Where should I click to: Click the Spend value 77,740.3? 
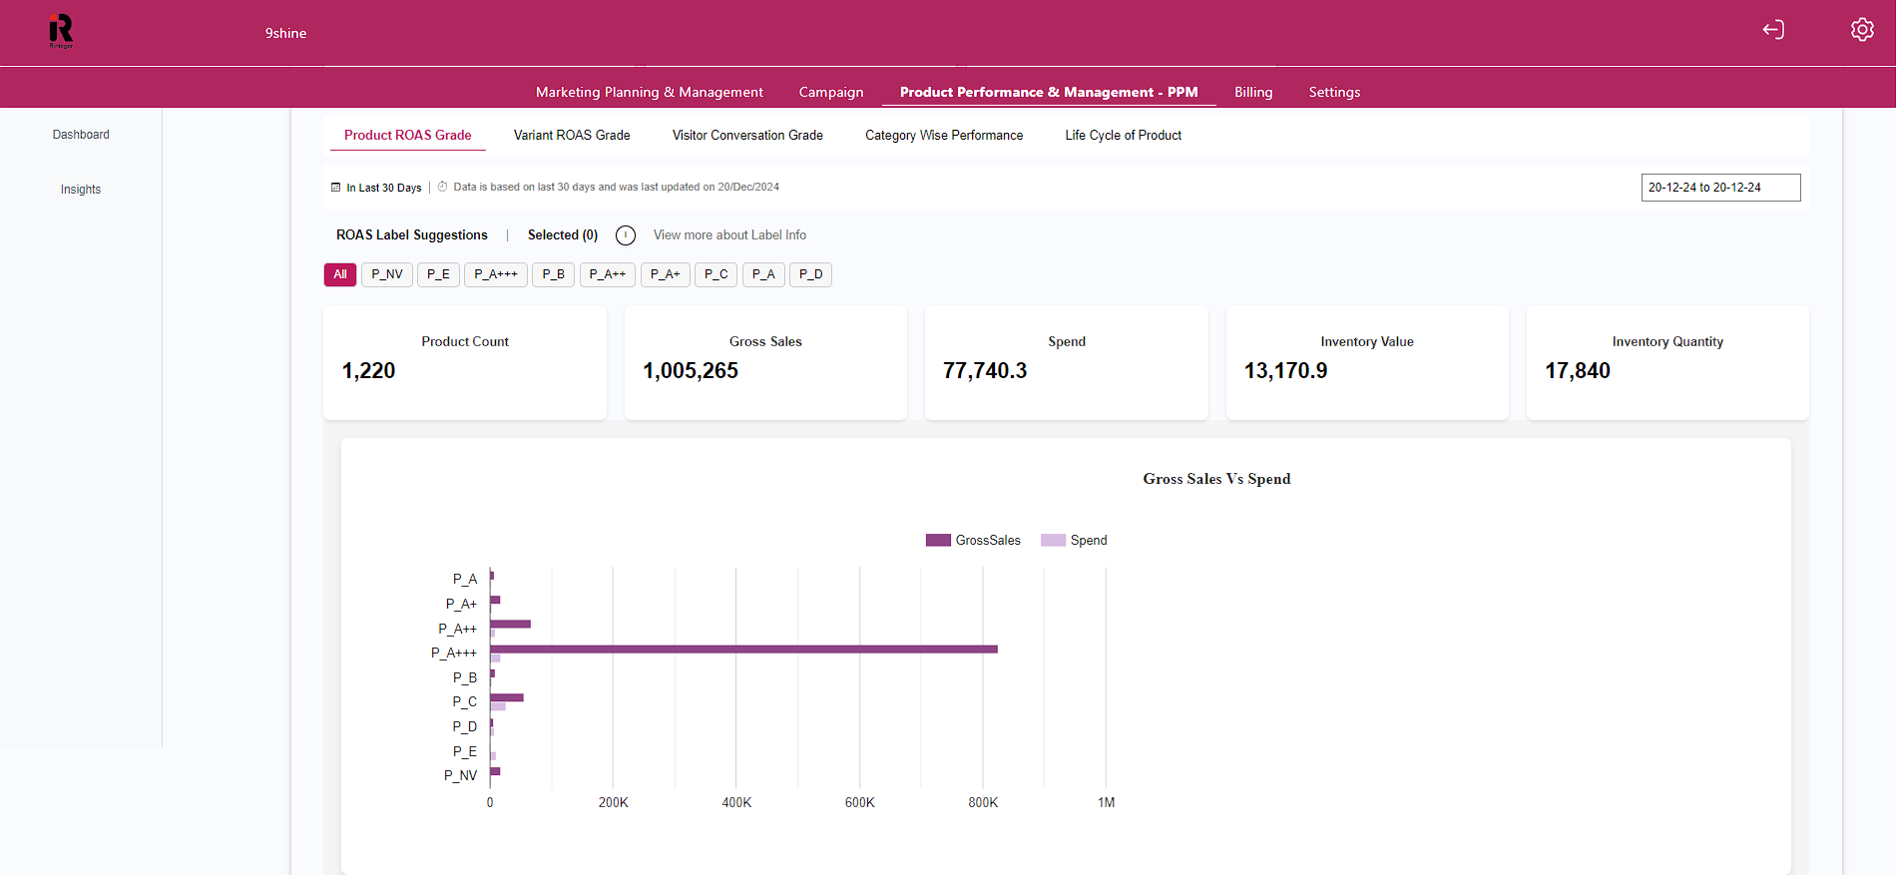985,371
